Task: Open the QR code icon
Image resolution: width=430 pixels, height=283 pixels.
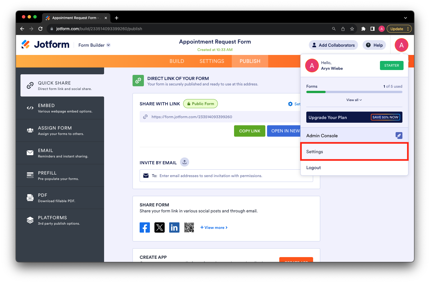Action: 189,227
